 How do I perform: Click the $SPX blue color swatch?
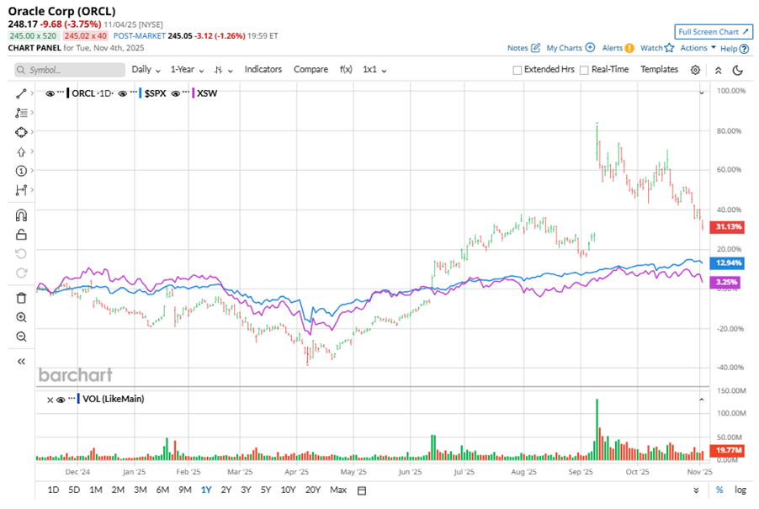(x=140, y=93)
